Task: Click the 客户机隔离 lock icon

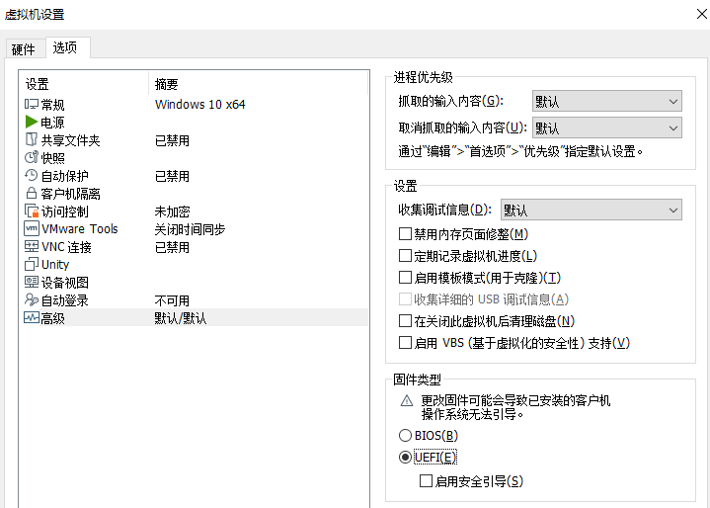Action: pyautogui.click(x=32, y=193)
